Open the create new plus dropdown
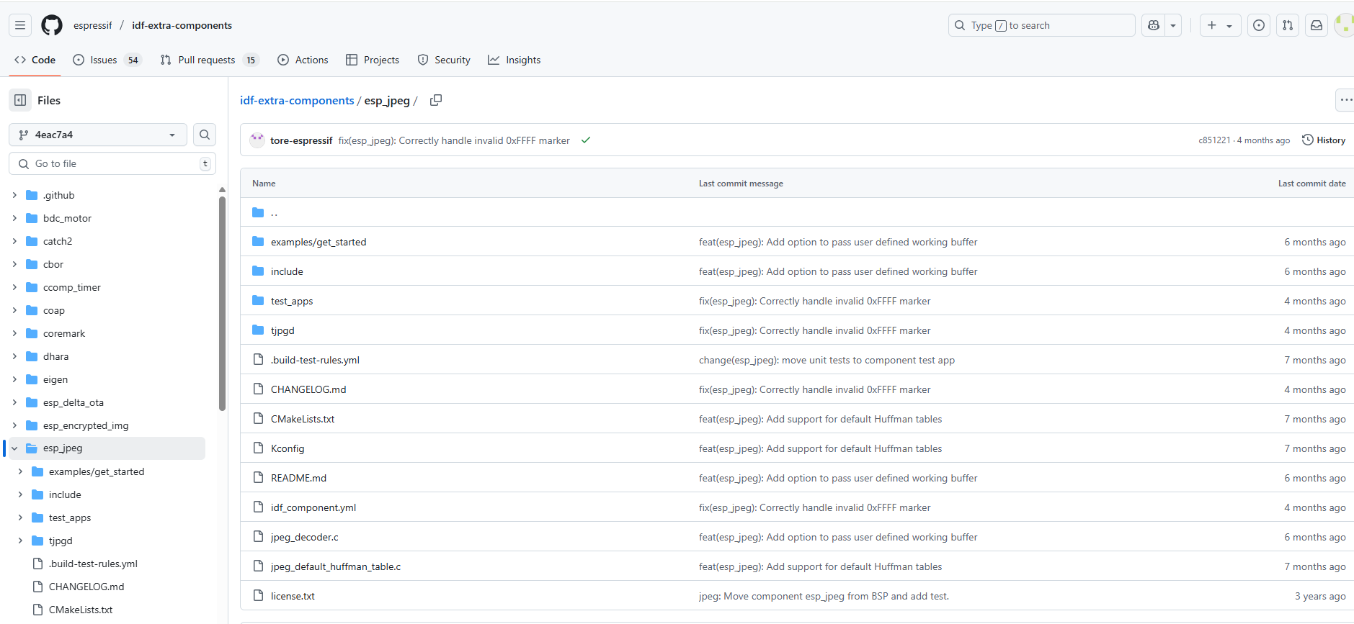1354x624 pixels. 1219,25
